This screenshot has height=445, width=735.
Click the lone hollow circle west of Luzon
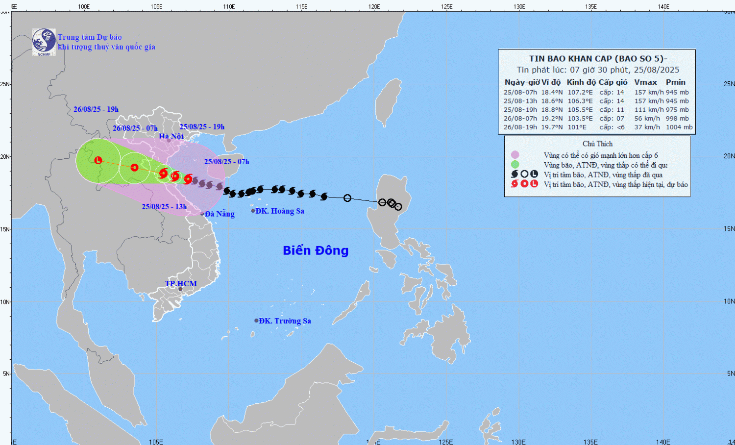tap(347, 198)
